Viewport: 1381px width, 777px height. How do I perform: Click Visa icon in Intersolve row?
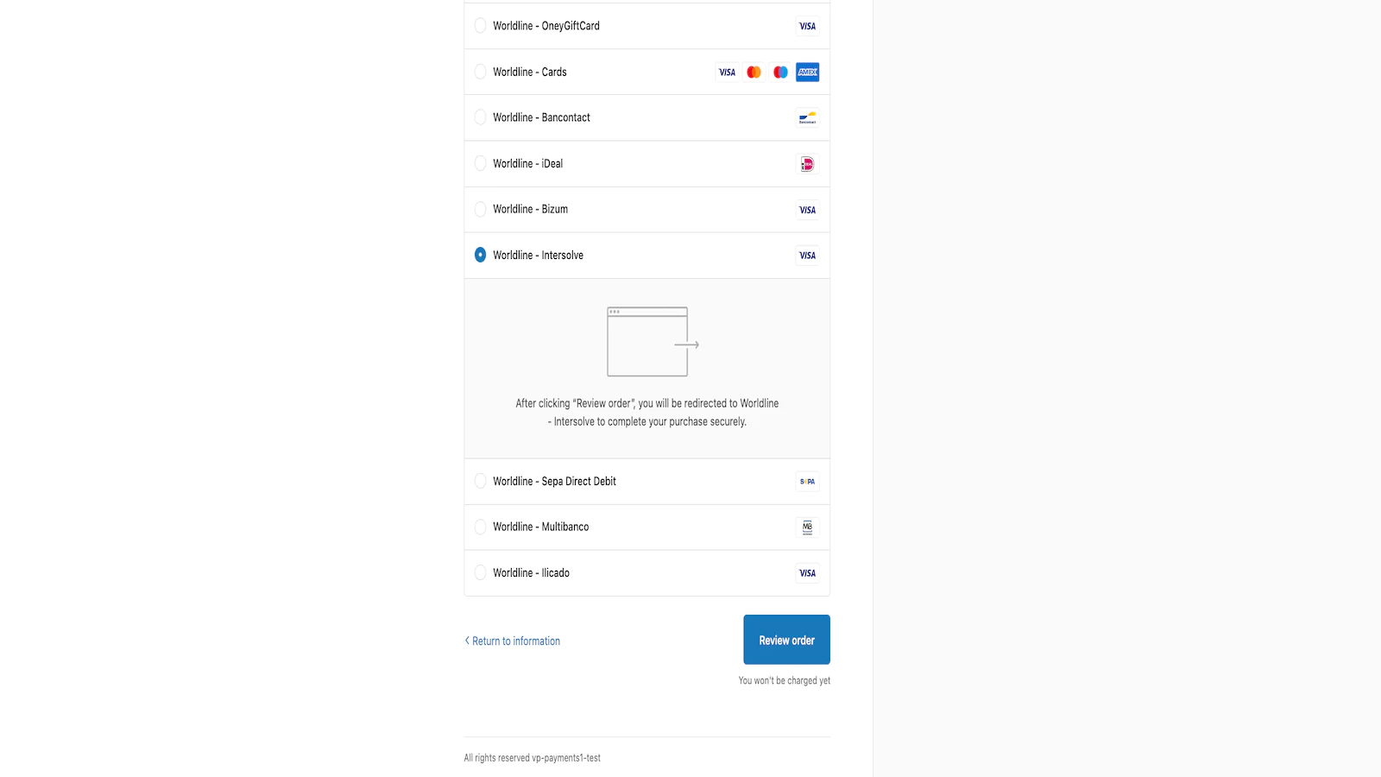click(807, 255)
